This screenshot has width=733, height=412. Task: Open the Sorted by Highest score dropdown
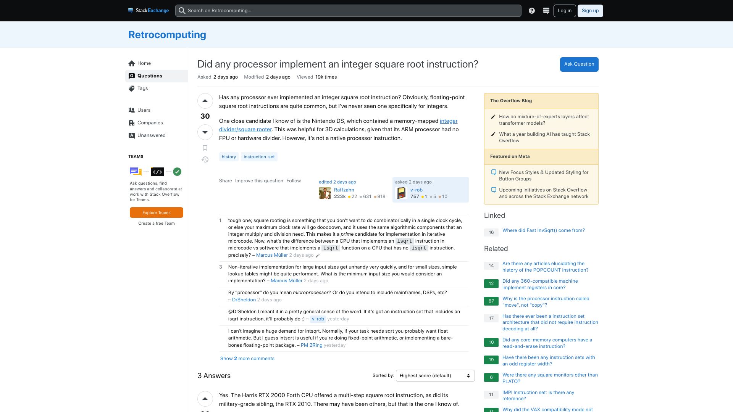click(x=435, y=376)
